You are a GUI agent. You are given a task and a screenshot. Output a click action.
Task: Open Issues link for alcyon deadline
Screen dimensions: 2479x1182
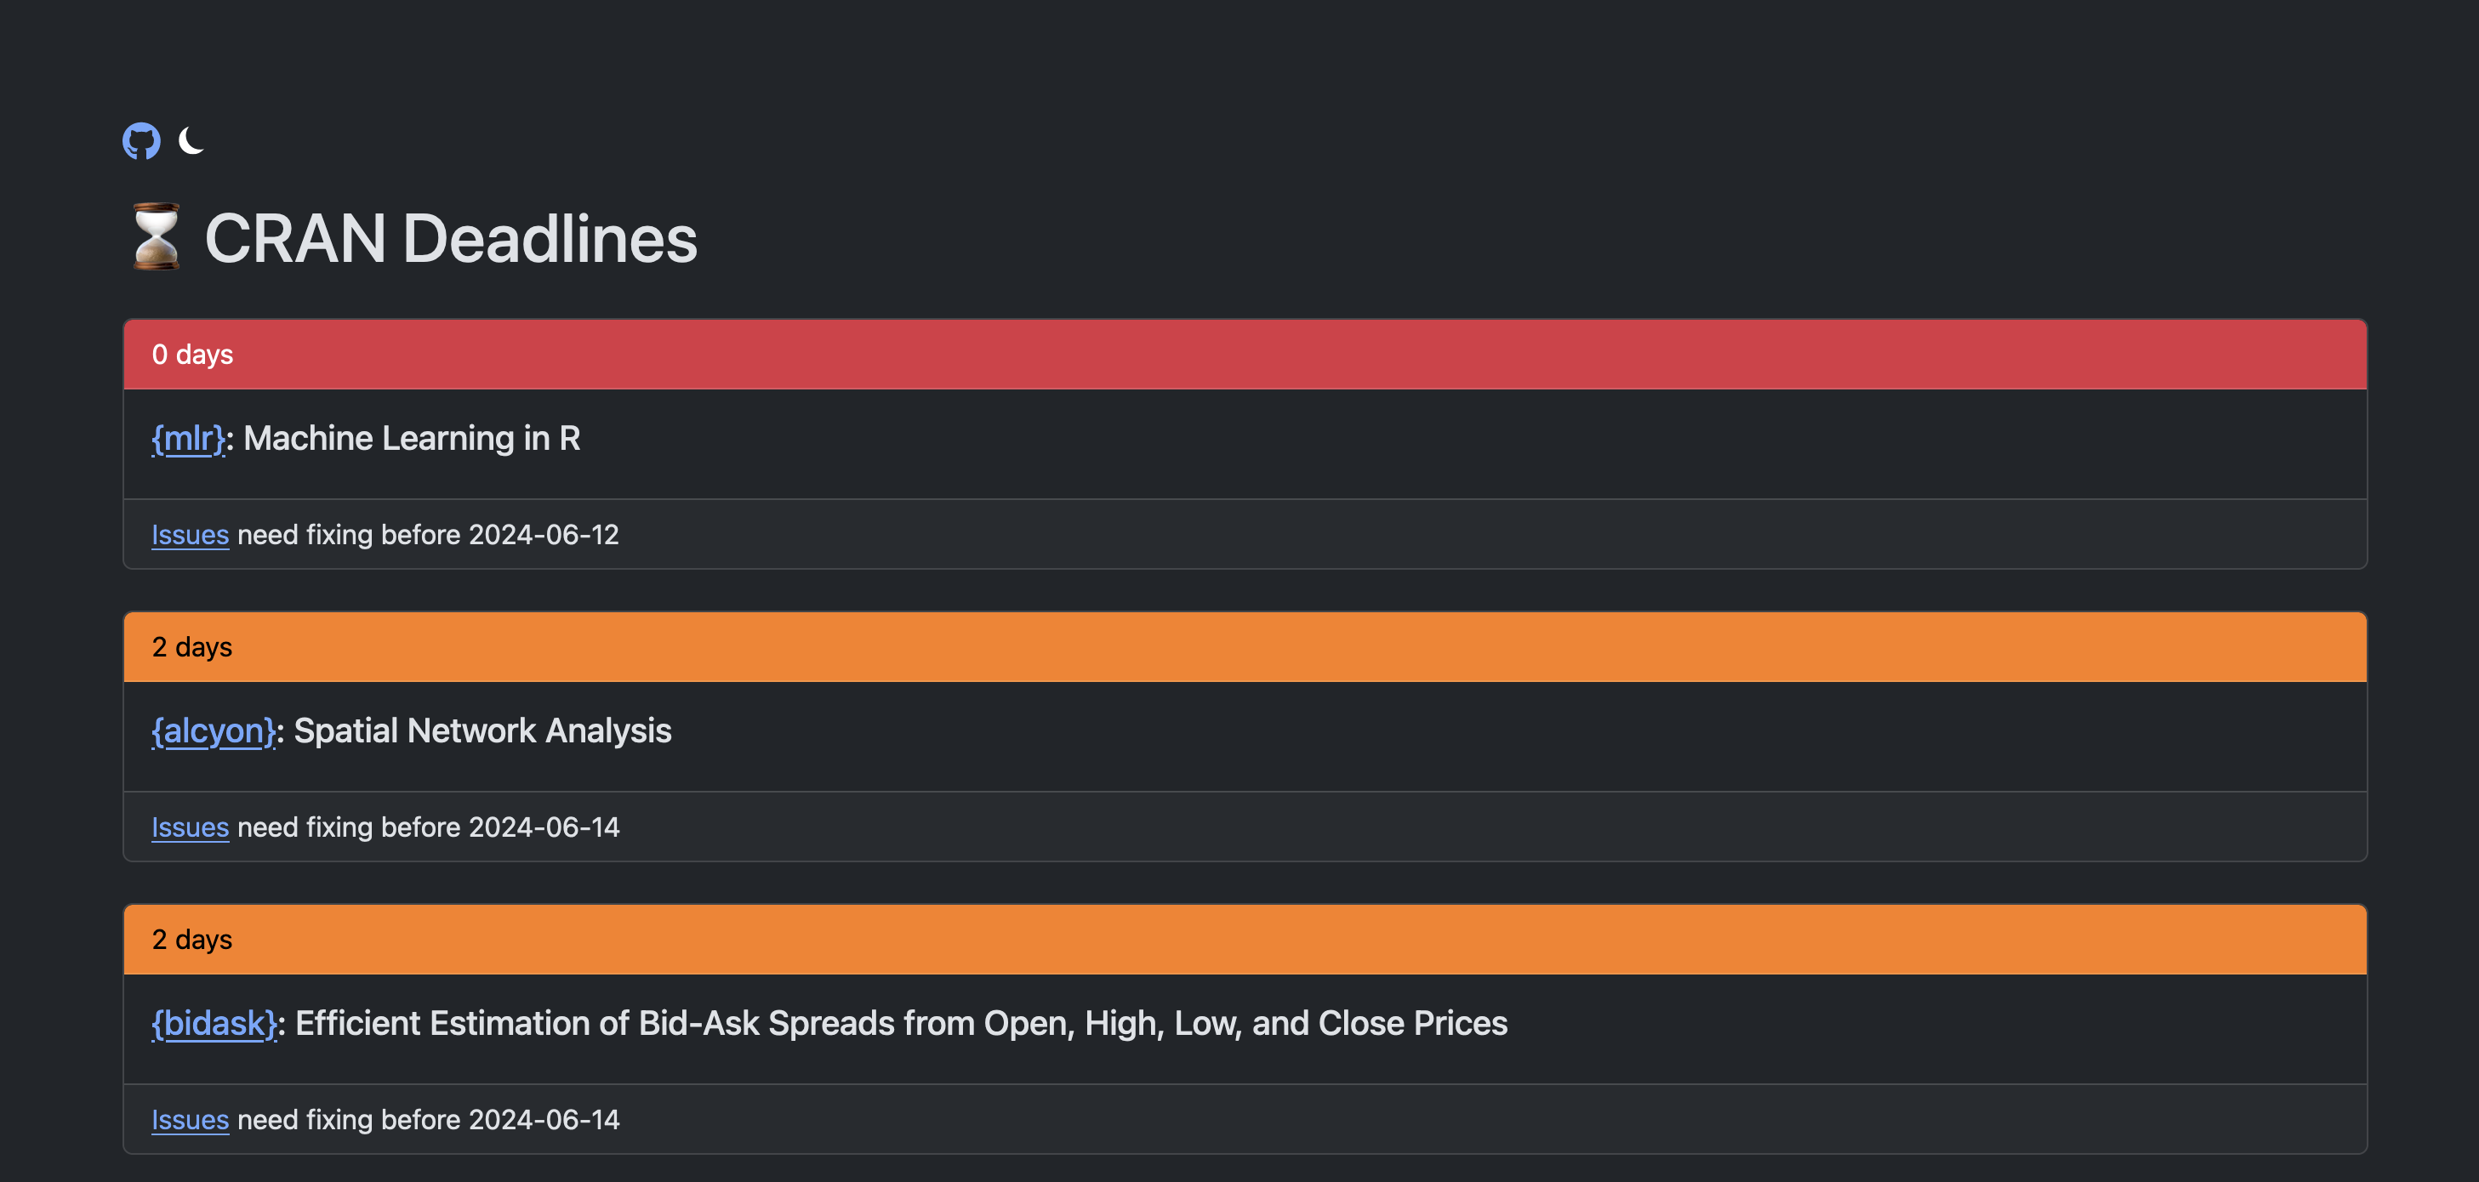click(191, 827)
